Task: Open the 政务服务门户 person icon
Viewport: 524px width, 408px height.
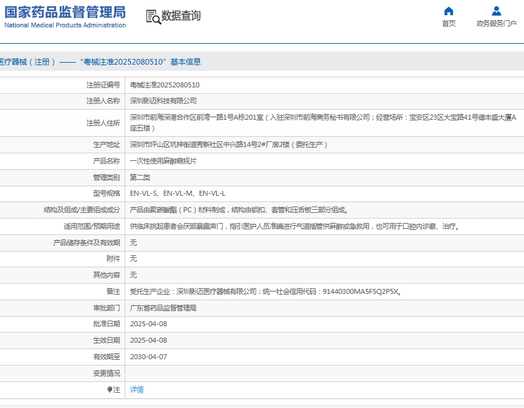Action: (x=496, y=11)
